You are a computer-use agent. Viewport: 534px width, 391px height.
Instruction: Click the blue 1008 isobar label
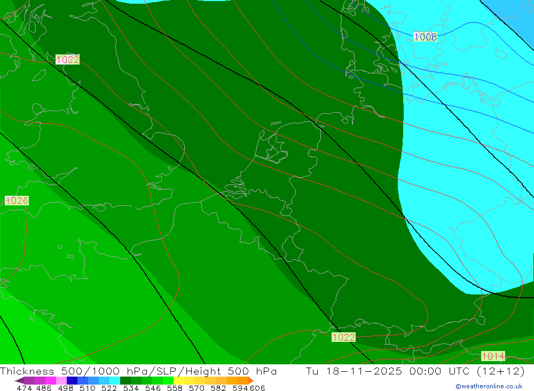pyautogui.click(x=426, y=37)
